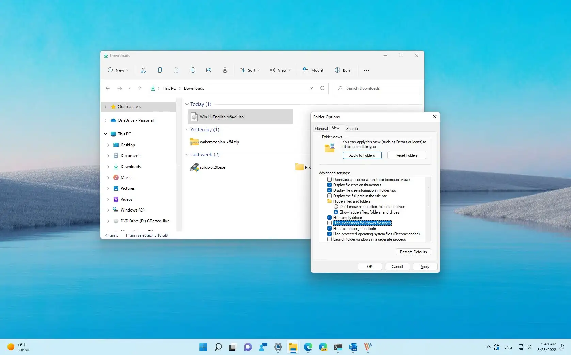Delete selection using the trash icon
The width and height of the screenshot is (571, 355).
pos(225,70)
